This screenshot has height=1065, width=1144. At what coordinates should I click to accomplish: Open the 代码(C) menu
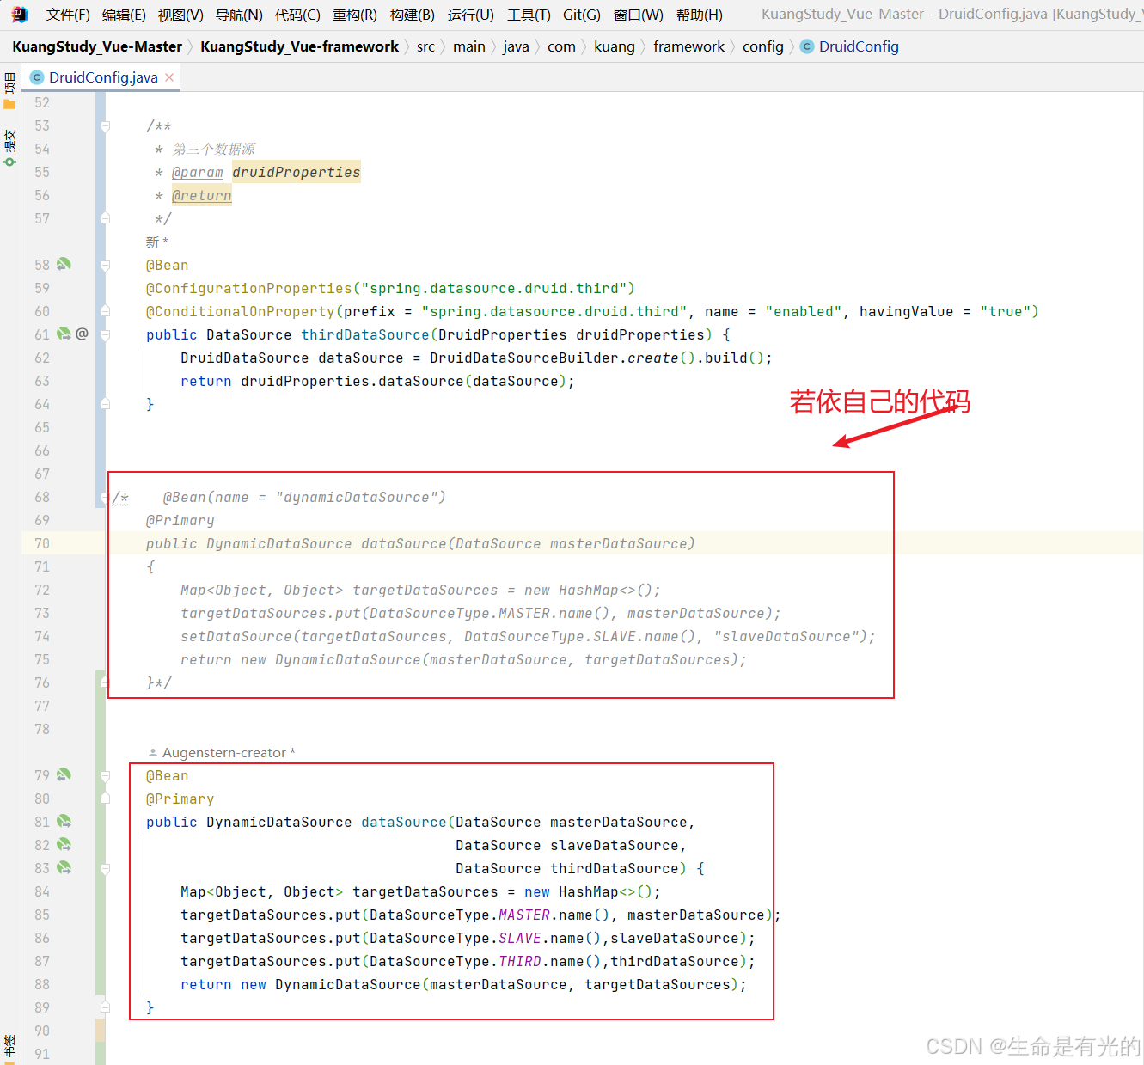point(297,15)
